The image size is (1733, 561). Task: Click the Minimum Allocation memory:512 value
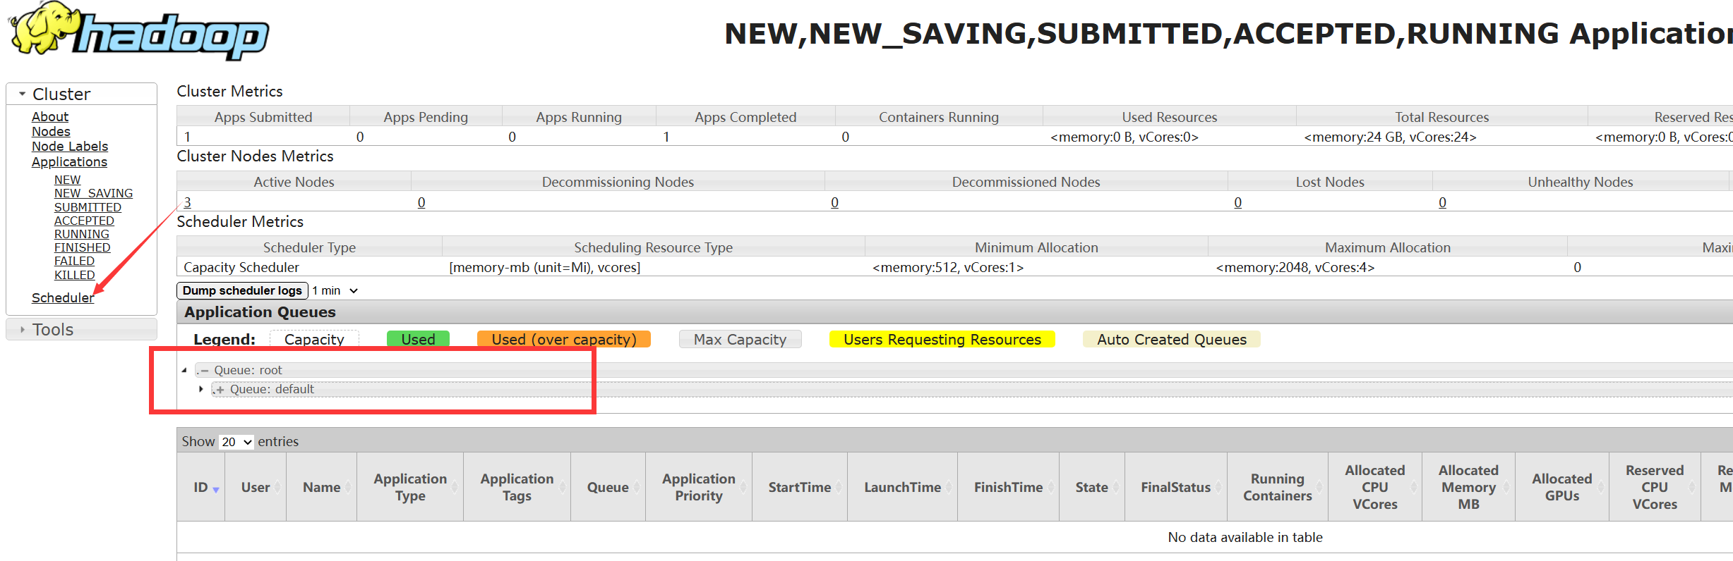point(948,267)
